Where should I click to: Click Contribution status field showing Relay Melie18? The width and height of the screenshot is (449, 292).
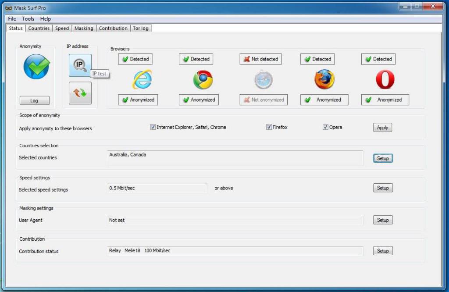[x=235, y=251]
